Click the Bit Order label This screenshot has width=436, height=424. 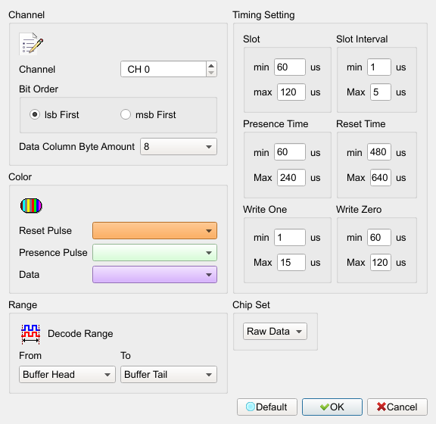click(39, 89)
